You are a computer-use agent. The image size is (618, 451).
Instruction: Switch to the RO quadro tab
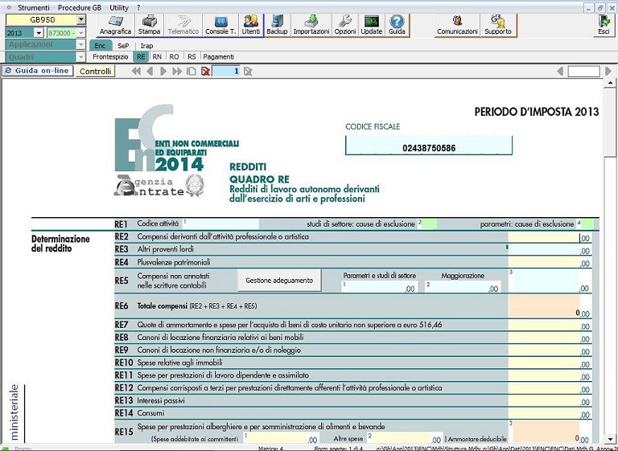pos(174,57)
